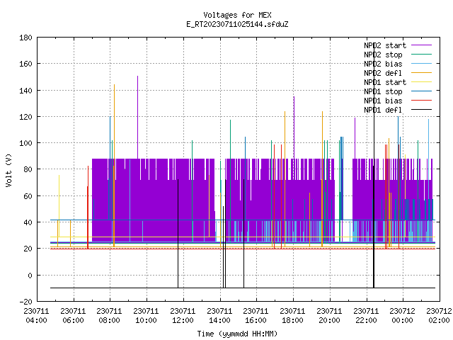Click the y-axis value 140
This screenshot has width=453, height=340.
point(25,91)
